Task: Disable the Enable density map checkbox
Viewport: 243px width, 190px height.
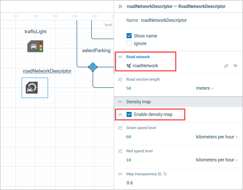Action: 129,114
